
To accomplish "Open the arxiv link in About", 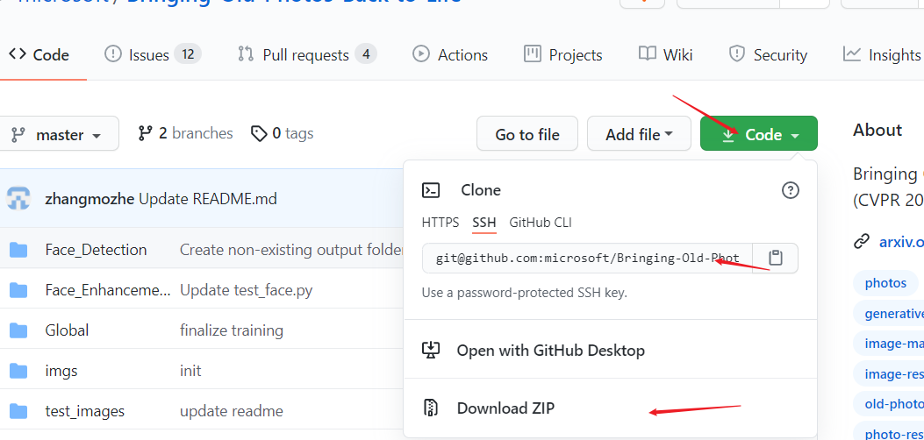I will pos(901,242).
